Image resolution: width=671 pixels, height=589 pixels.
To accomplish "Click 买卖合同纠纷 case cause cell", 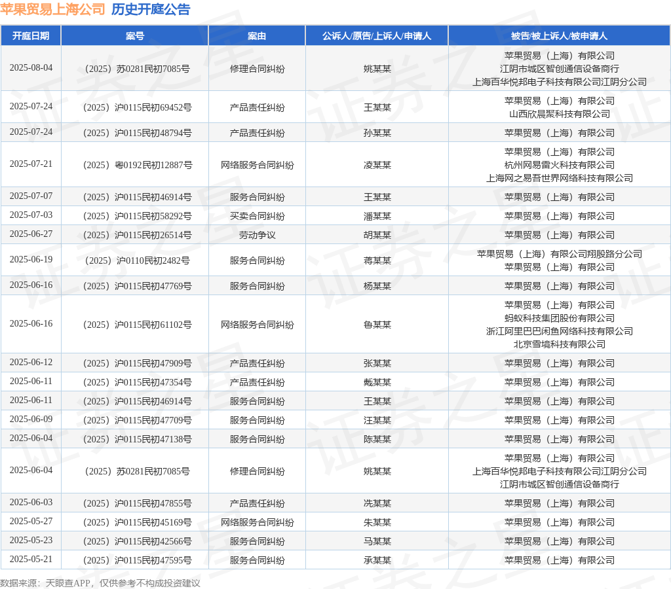I will pos(257,216).
